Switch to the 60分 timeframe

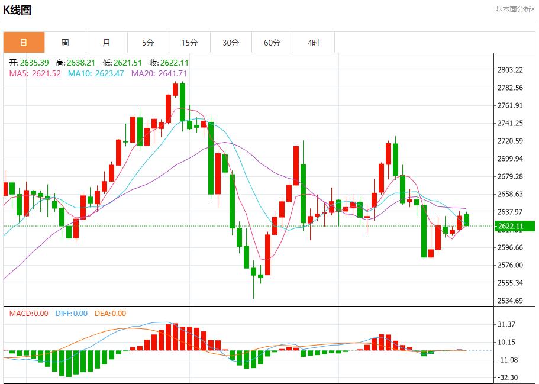tap(273, 42)
